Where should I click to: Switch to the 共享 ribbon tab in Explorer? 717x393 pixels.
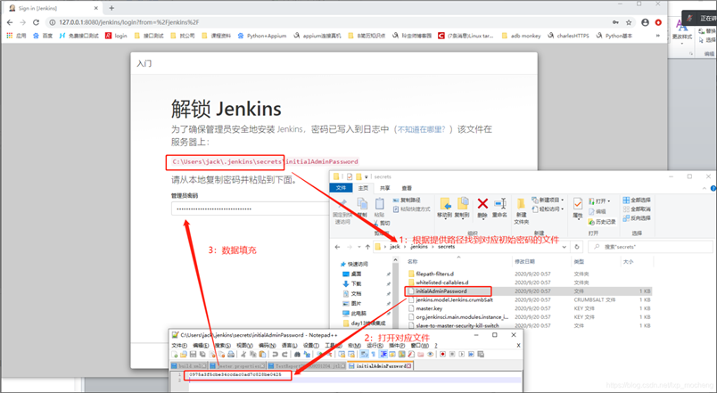[385, 188]
